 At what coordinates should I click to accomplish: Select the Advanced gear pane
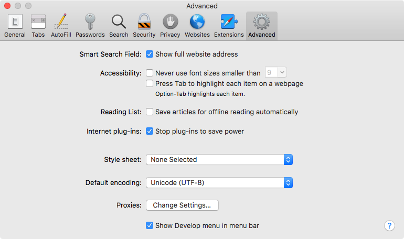click(262, 26)
